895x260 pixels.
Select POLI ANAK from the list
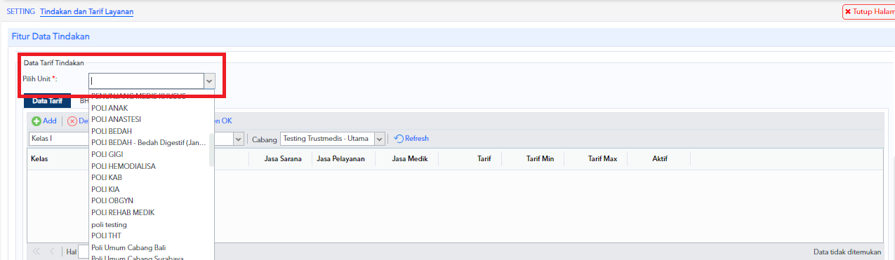(x=110, y=108)
